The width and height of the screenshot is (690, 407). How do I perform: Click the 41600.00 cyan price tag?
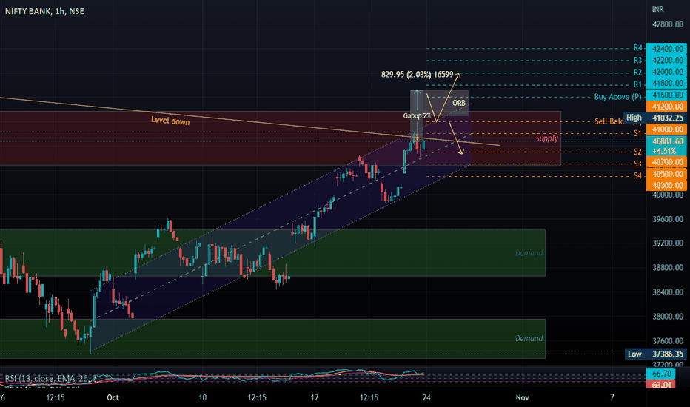666,95
